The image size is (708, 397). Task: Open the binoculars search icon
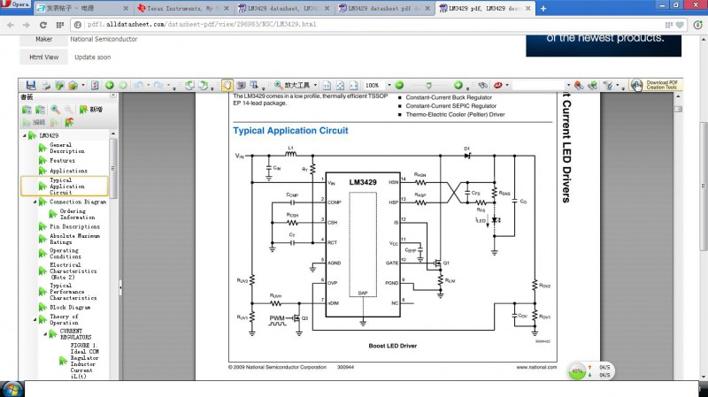(483, 85)
